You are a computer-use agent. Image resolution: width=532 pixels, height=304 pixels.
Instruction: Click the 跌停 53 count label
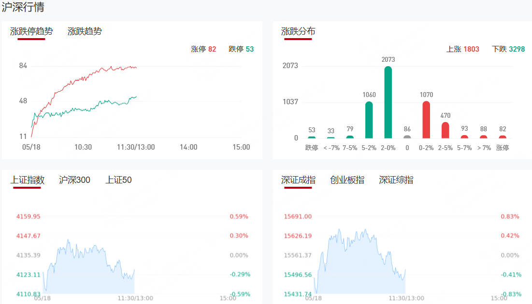[x=241, y=49]
